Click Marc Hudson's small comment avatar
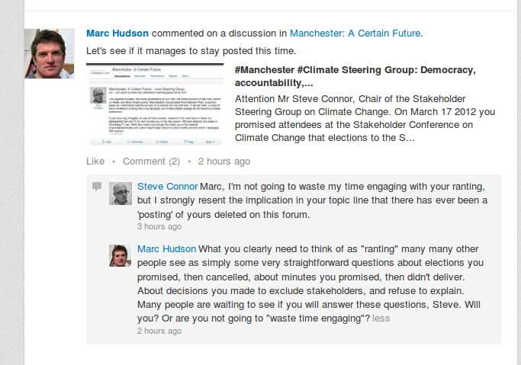This screenshot has width=521, height=365. (121, 255)
